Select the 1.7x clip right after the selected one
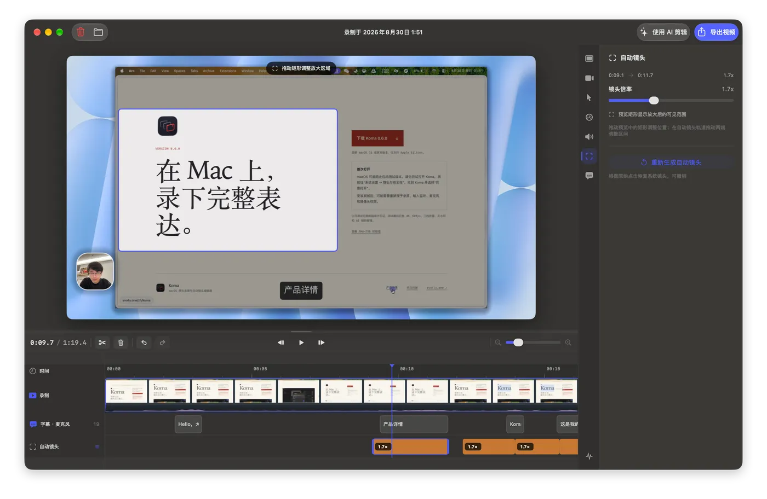This screenshot has width=767, height=499. point(489,447)
